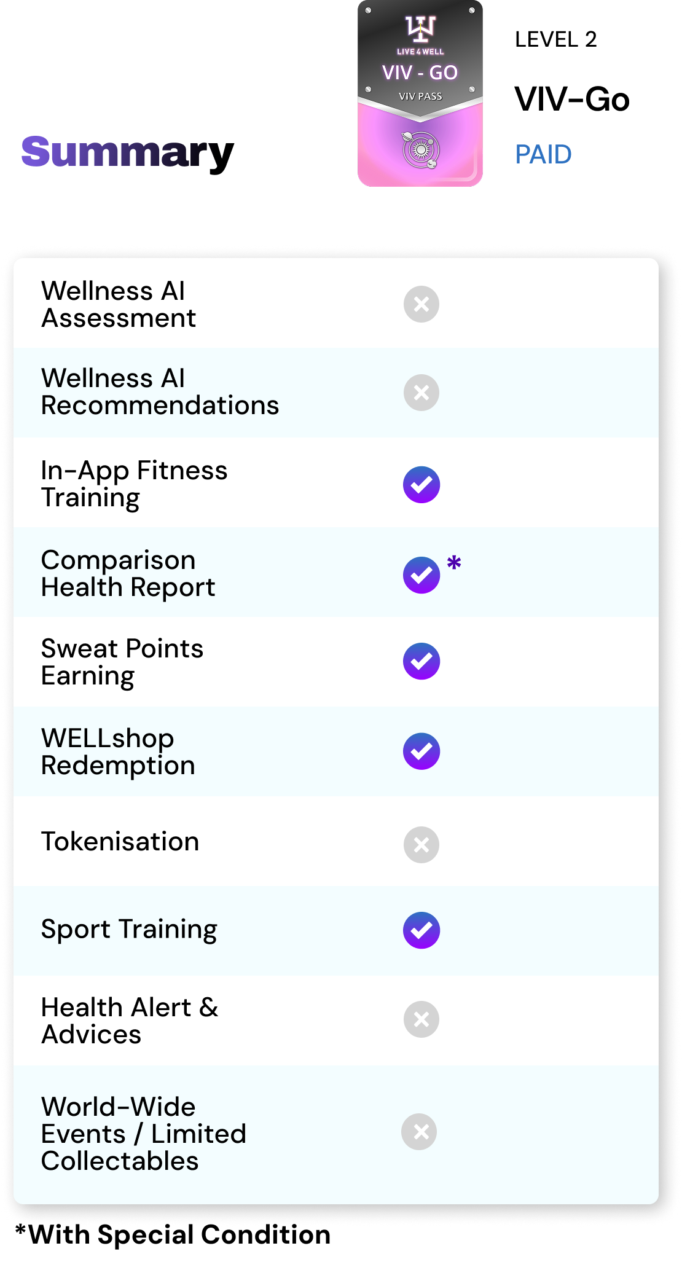Click the grey X for Health Alert & Advices
Screen dimensions: 682x1278
pyautogui.click(x=421, y=1019)
